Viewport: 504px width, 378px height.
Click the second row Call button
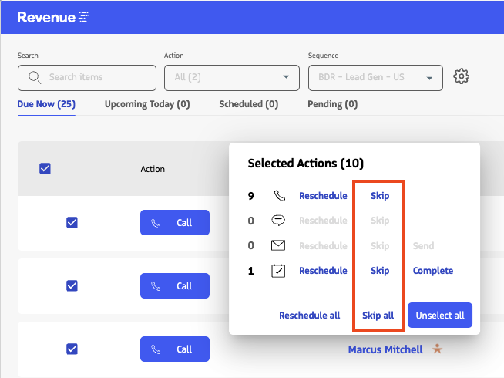coord(175,285)
